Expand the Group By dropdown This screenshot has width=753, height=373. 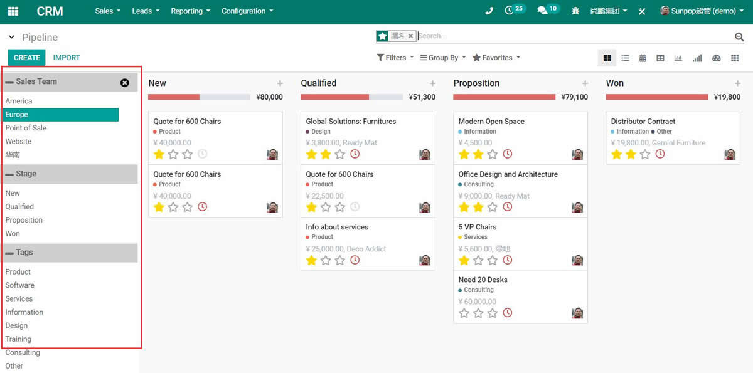click(x=442, y=58)
